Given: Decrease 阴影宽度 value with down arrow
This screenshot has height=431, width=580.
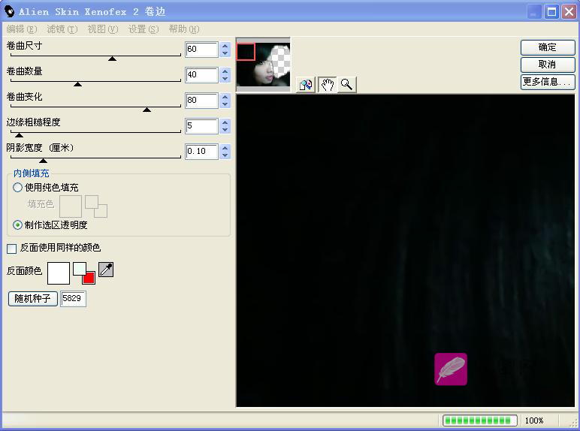Looking at the screenshot, I should coord(225,155).
